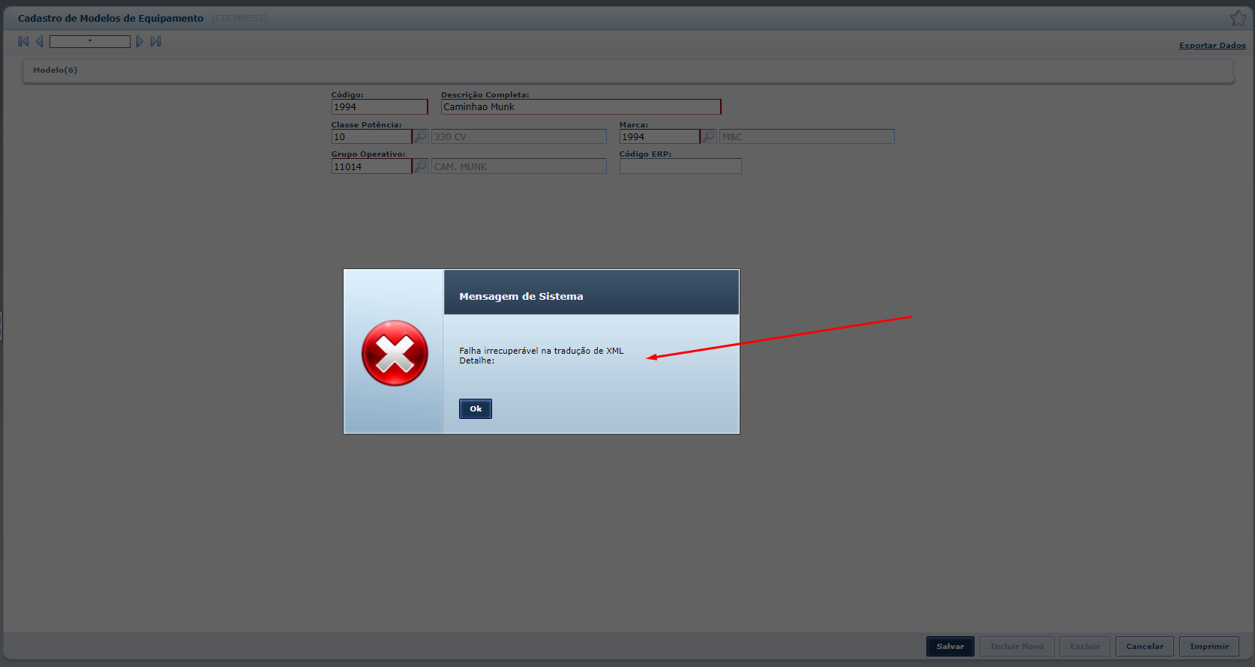Click the Imprimir button

coord(1209,646)
